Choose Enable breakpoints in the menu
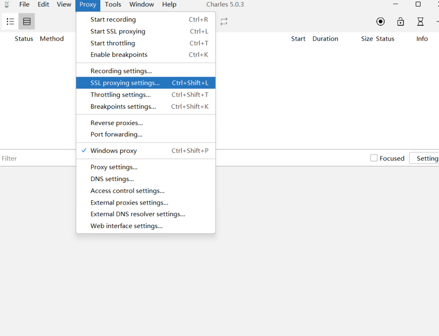439x336 pixels. [119, 55]
